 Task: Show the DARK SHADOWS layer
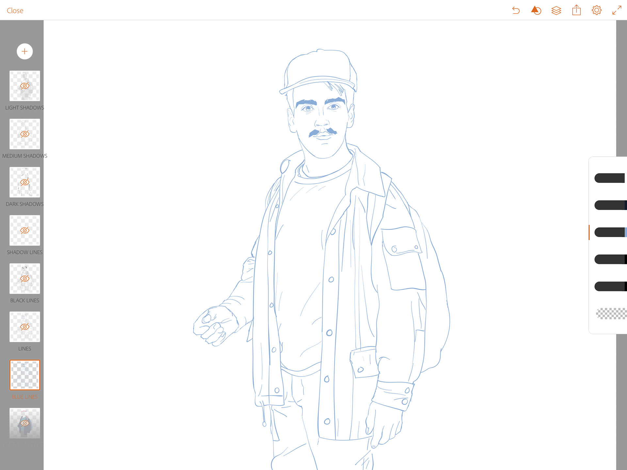[25, 182]
